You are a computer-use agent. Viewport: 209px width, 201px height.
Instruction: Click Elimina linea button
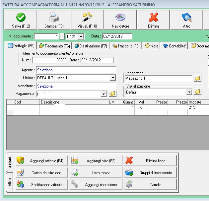[x=150, y=161]
